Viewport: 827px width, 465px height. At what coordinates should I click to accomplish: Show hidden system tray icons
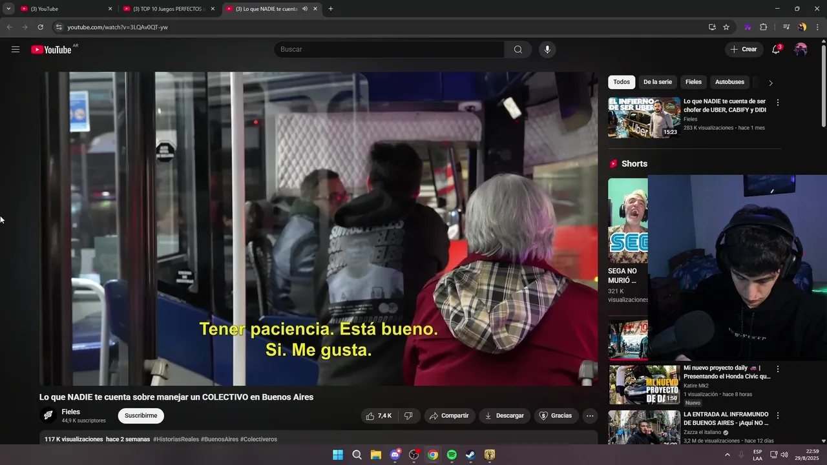[x=728, y=455]
